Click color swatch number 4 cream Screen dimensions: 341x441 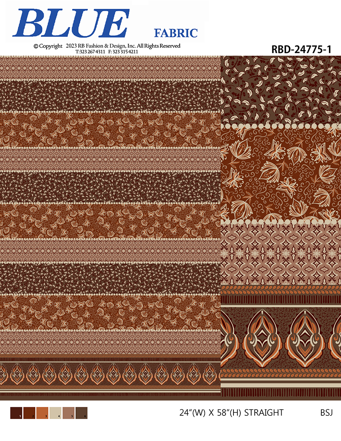(x=55, y=413)
